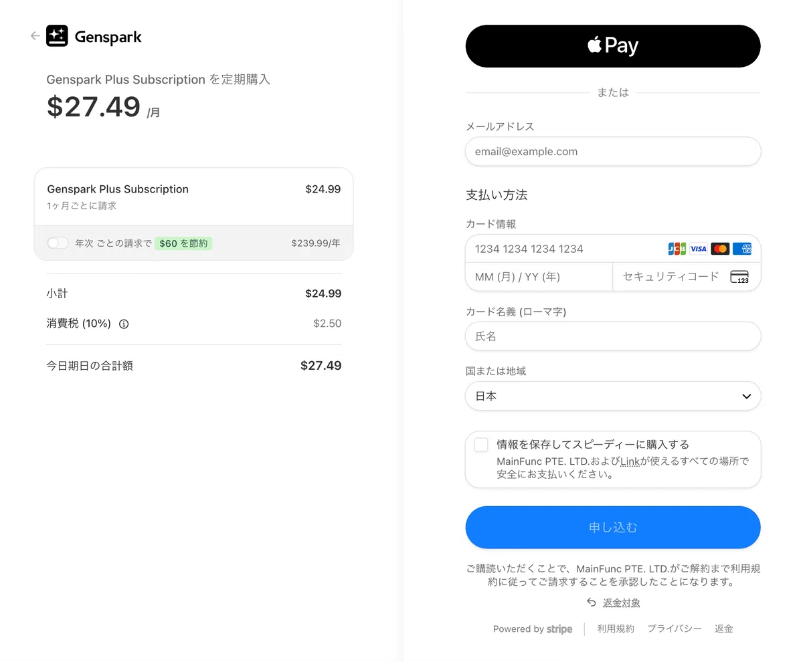The height and width of the screenshot is (662, 803).
Task: Submit the 申し込む subscribe button
Action: pos(613,528)
